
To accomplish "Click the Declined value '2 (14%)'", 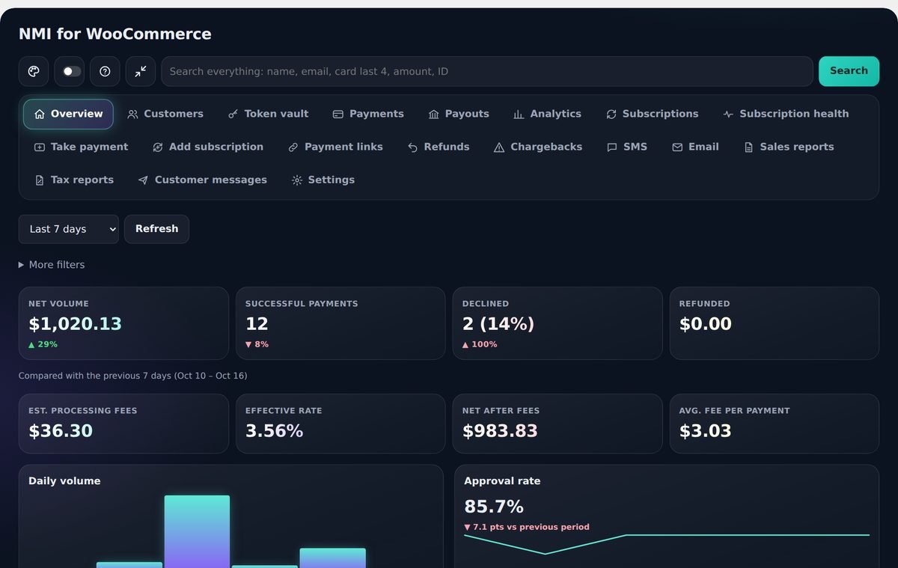I will pyautogui.click(x=498, y=324).
